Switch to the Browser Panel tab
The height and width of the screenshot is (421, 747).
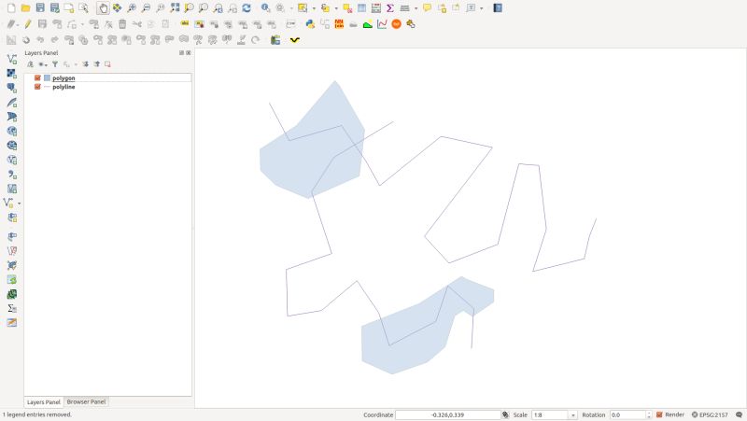coord(86,402)
